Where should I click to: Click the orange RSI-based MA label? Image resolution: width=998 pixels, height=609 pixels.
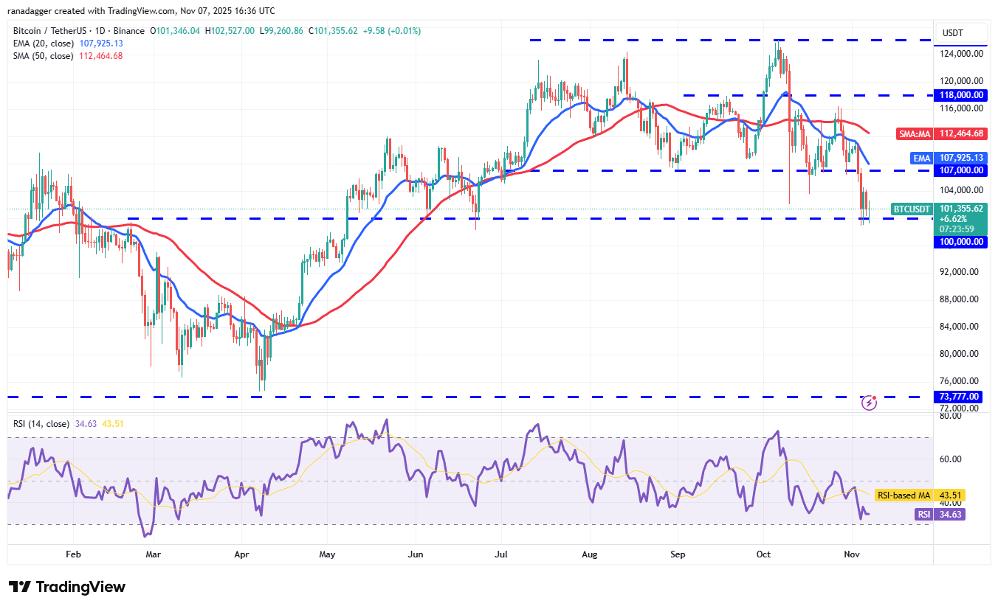tap(902, 495)
